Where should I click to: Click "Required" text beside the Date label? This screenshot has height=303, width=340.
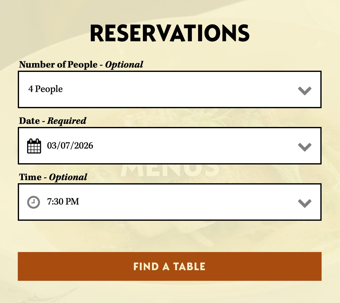pyautogui.click(x=67, y=121)
